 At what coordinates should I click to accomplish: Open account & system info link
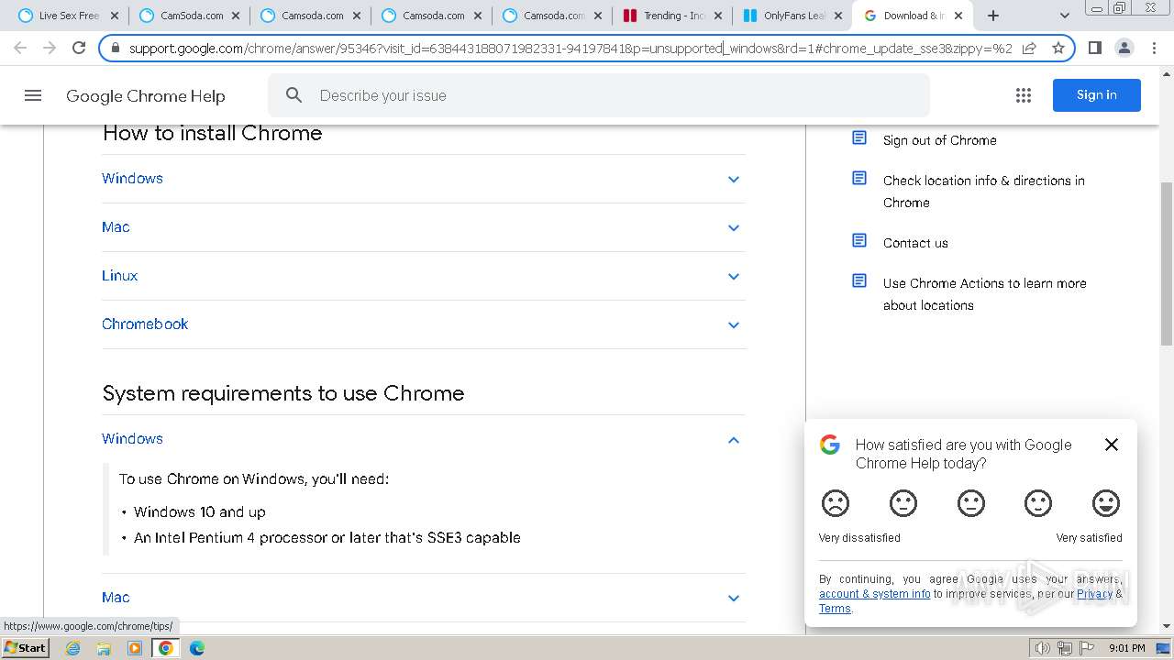click(874, 594)
